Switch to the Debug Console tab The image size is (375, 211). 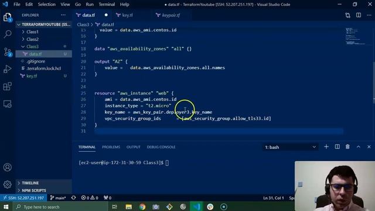click(161, 147)
